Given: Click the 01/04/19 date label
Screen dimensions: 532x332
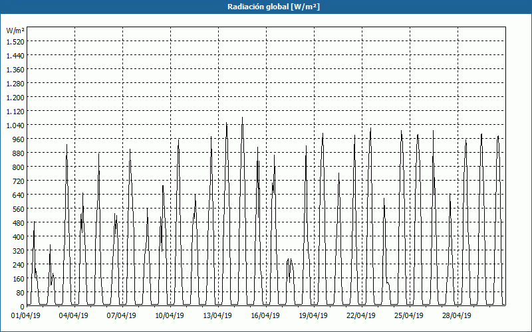Looking at the screenshot, I should pyautogui.click(x=26, y=316).
